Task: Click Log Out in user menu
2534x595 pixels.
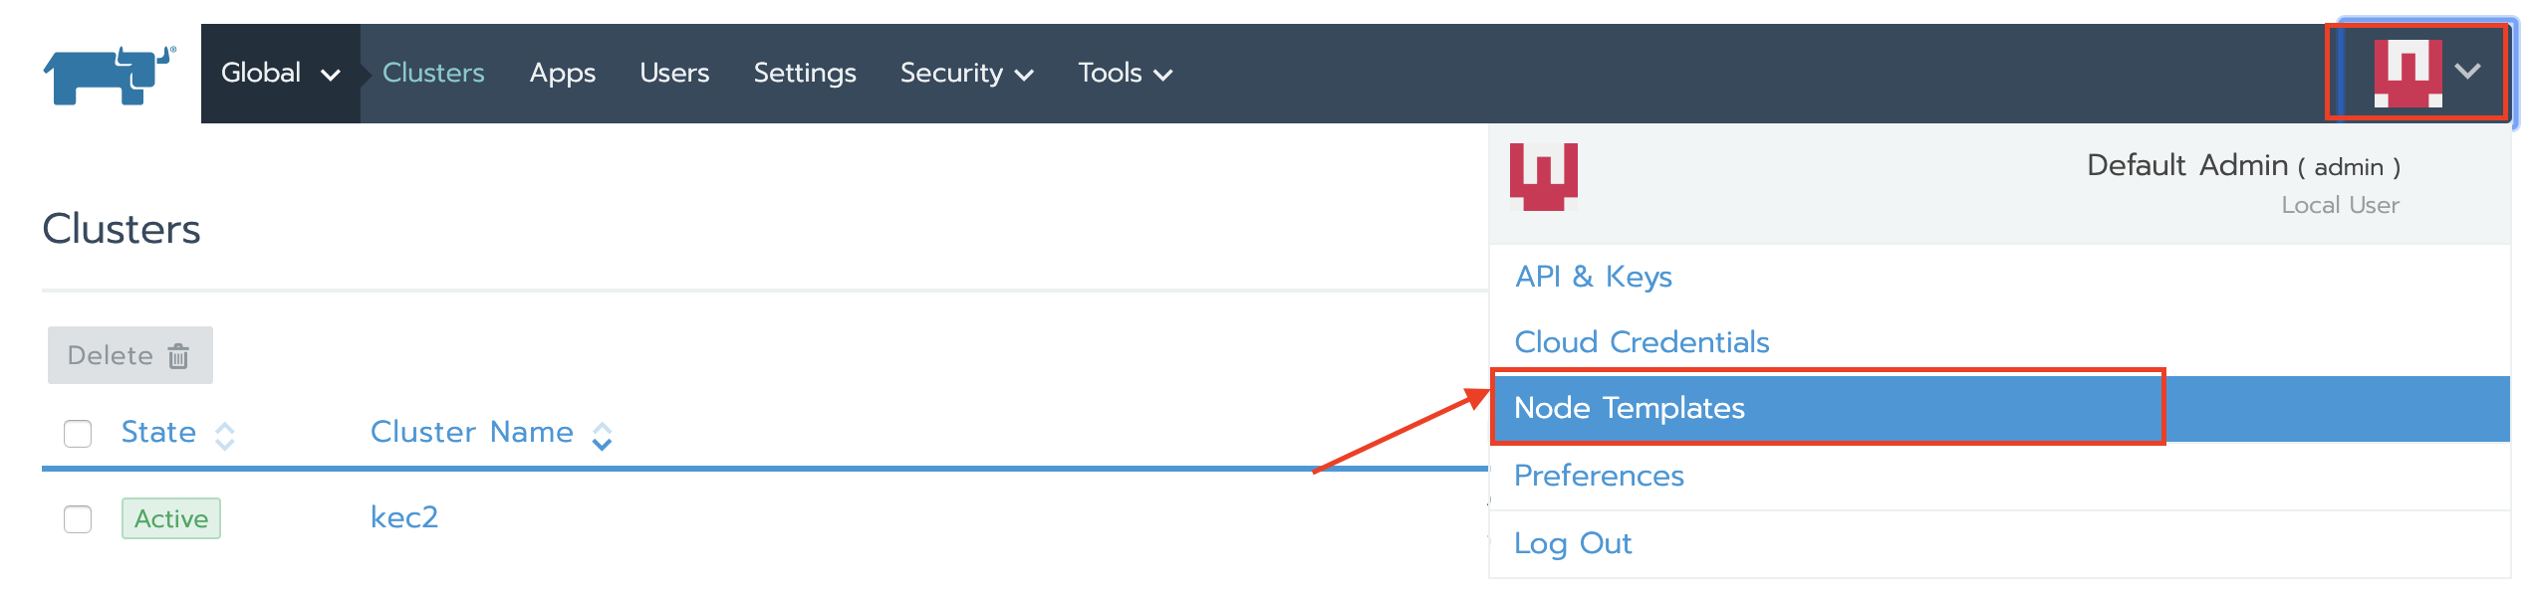Action: point(1573,543)
